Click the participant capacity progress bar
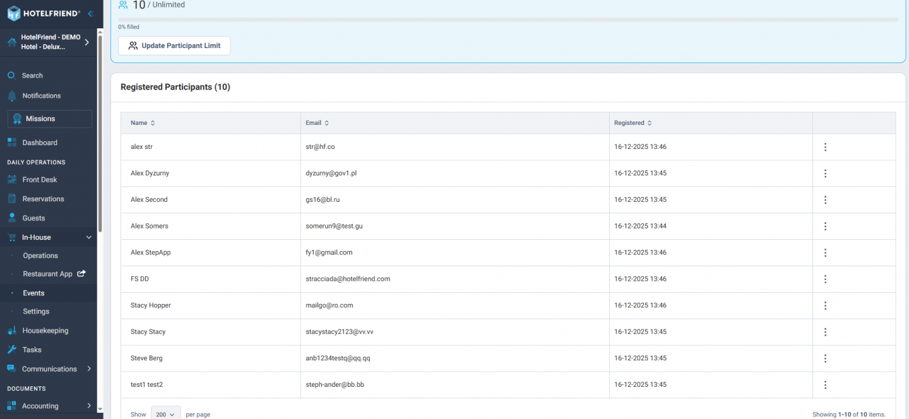 click(508, 20)
